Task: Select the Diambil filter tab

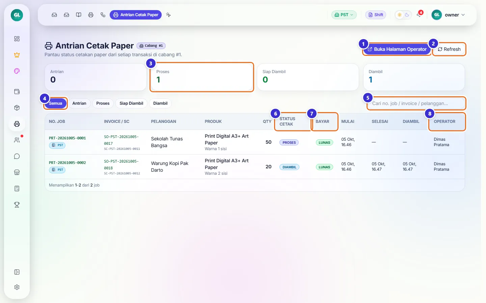Action: click(x=160, y=103)
